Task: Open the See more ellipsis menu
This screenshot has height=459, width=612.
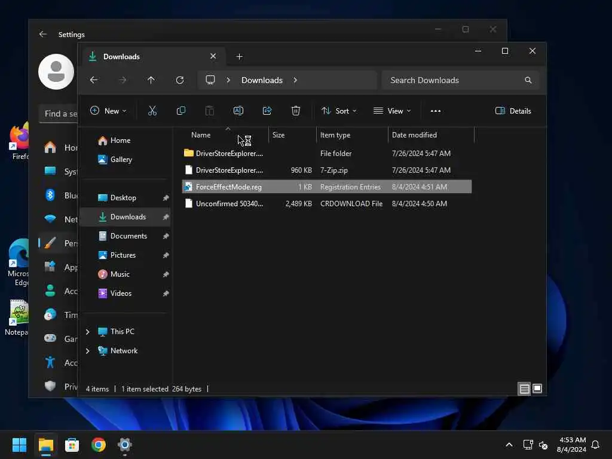Action: click(435, 111)
